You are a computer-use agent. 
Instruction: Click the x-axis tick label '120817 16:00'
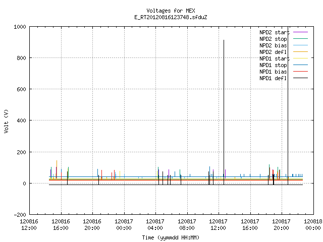[250, 225]
